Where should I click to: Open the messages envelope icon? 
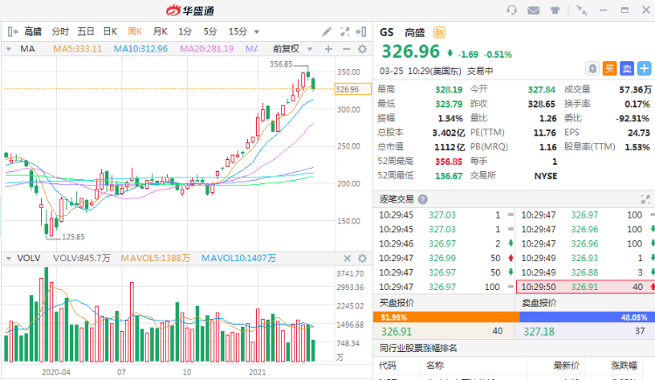click(534, 10)
